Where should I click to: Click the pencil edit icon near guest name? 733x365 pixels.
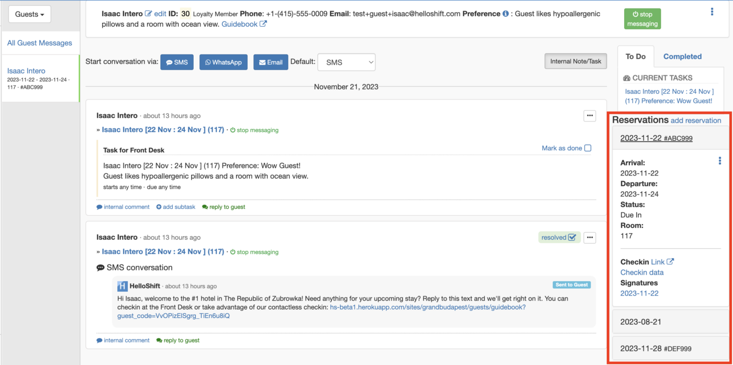pyautogui.click(x=148, y=14)
